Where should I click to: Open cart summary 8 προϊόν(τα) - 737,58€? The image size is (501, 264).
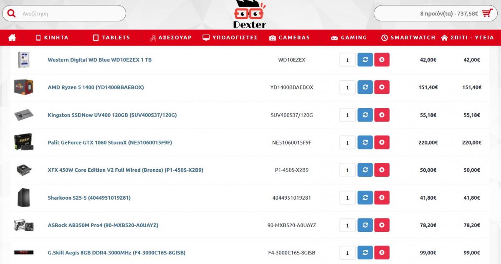tap(436, 13)
